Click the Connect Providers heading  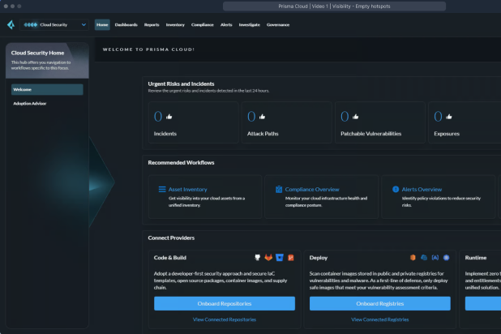click(171, 238)
